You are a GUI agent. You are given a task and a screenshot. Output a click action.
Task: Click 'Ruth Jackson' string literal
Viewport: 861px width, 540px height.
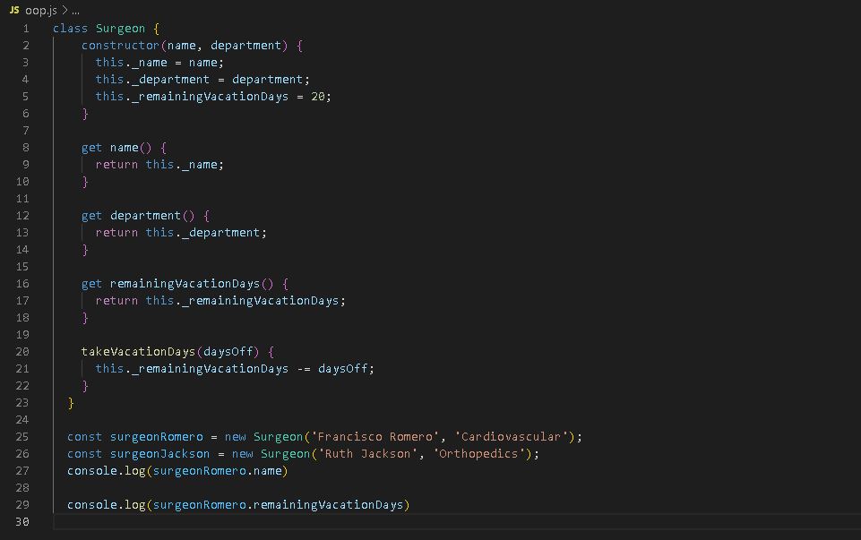click(368, 454)
